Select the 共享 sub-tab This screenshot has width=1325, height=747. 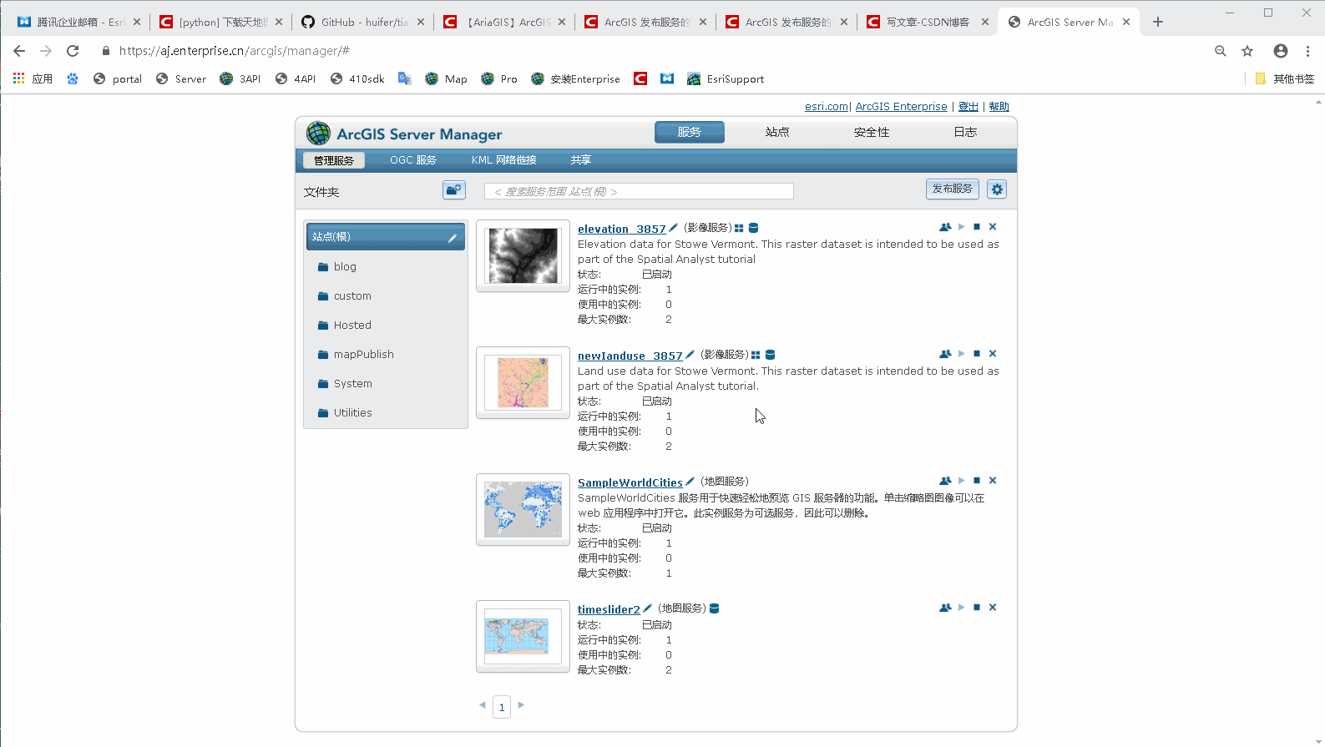581,160
